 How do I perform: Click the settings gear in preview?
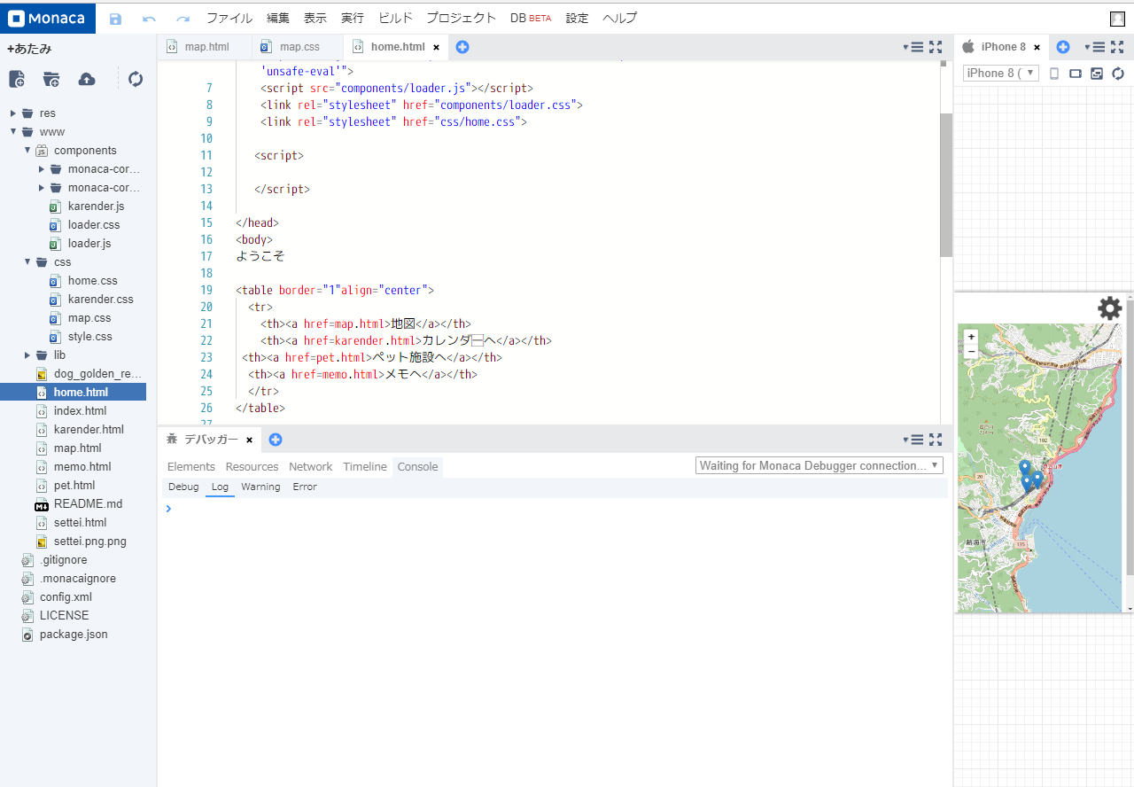(1110, 308)
